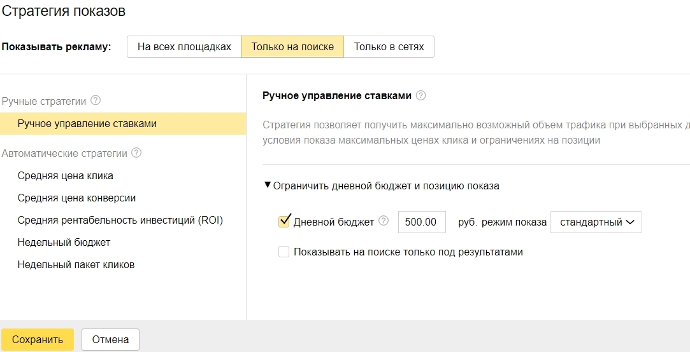
Task: Switch to Только в сетях option
Action: click(389, 47)
